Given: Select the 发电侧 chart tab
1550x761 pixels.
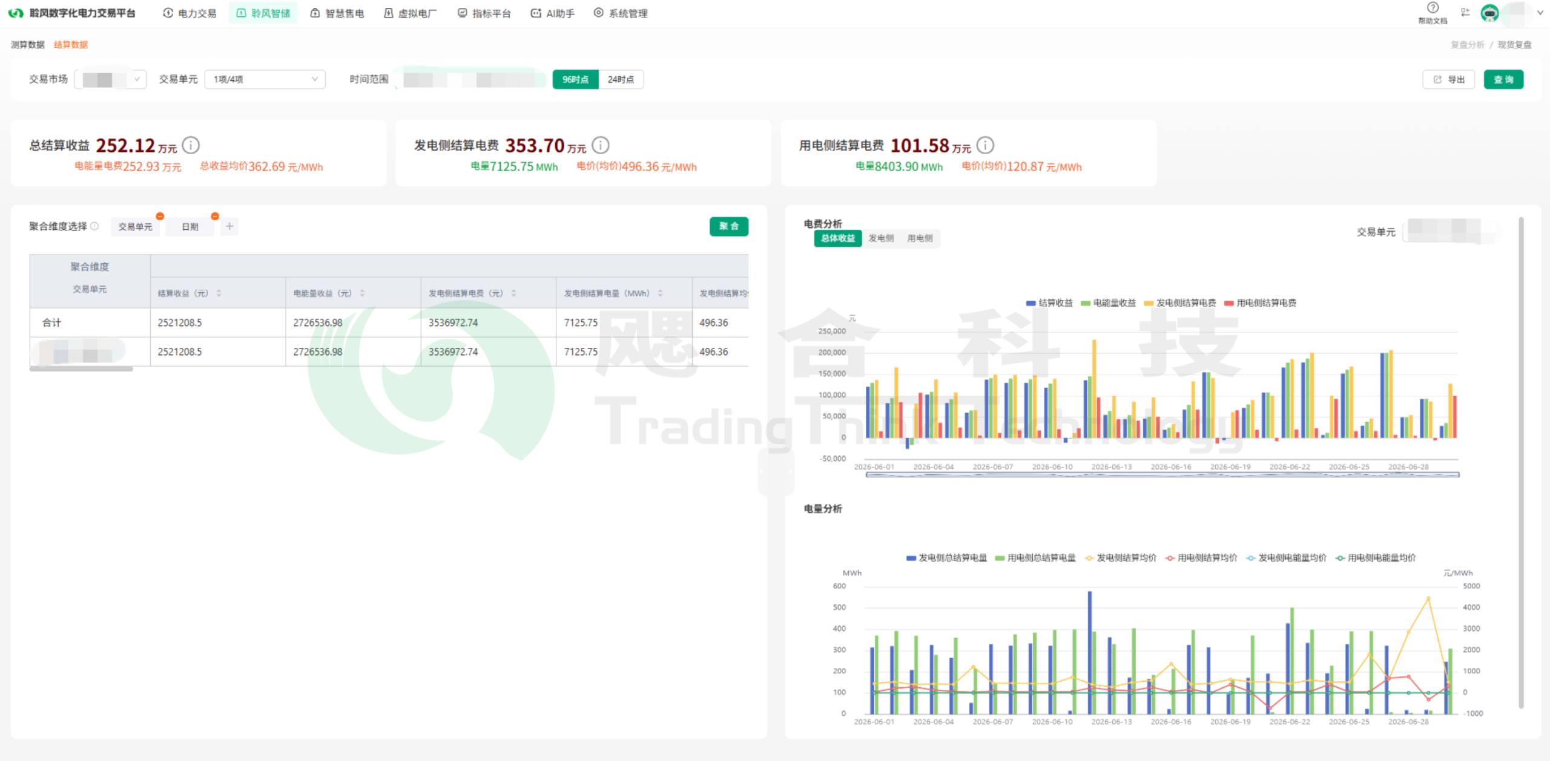Looking at the screenshot, I should pos(881,238).
